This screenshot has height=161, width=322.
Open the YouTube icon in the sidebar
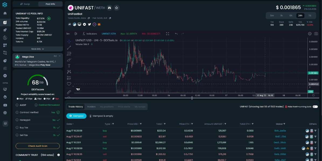coord(5,105)
